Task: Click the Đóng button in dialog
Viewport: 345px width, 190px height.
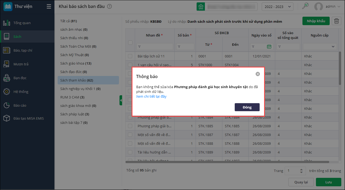Action: [247, 107]
